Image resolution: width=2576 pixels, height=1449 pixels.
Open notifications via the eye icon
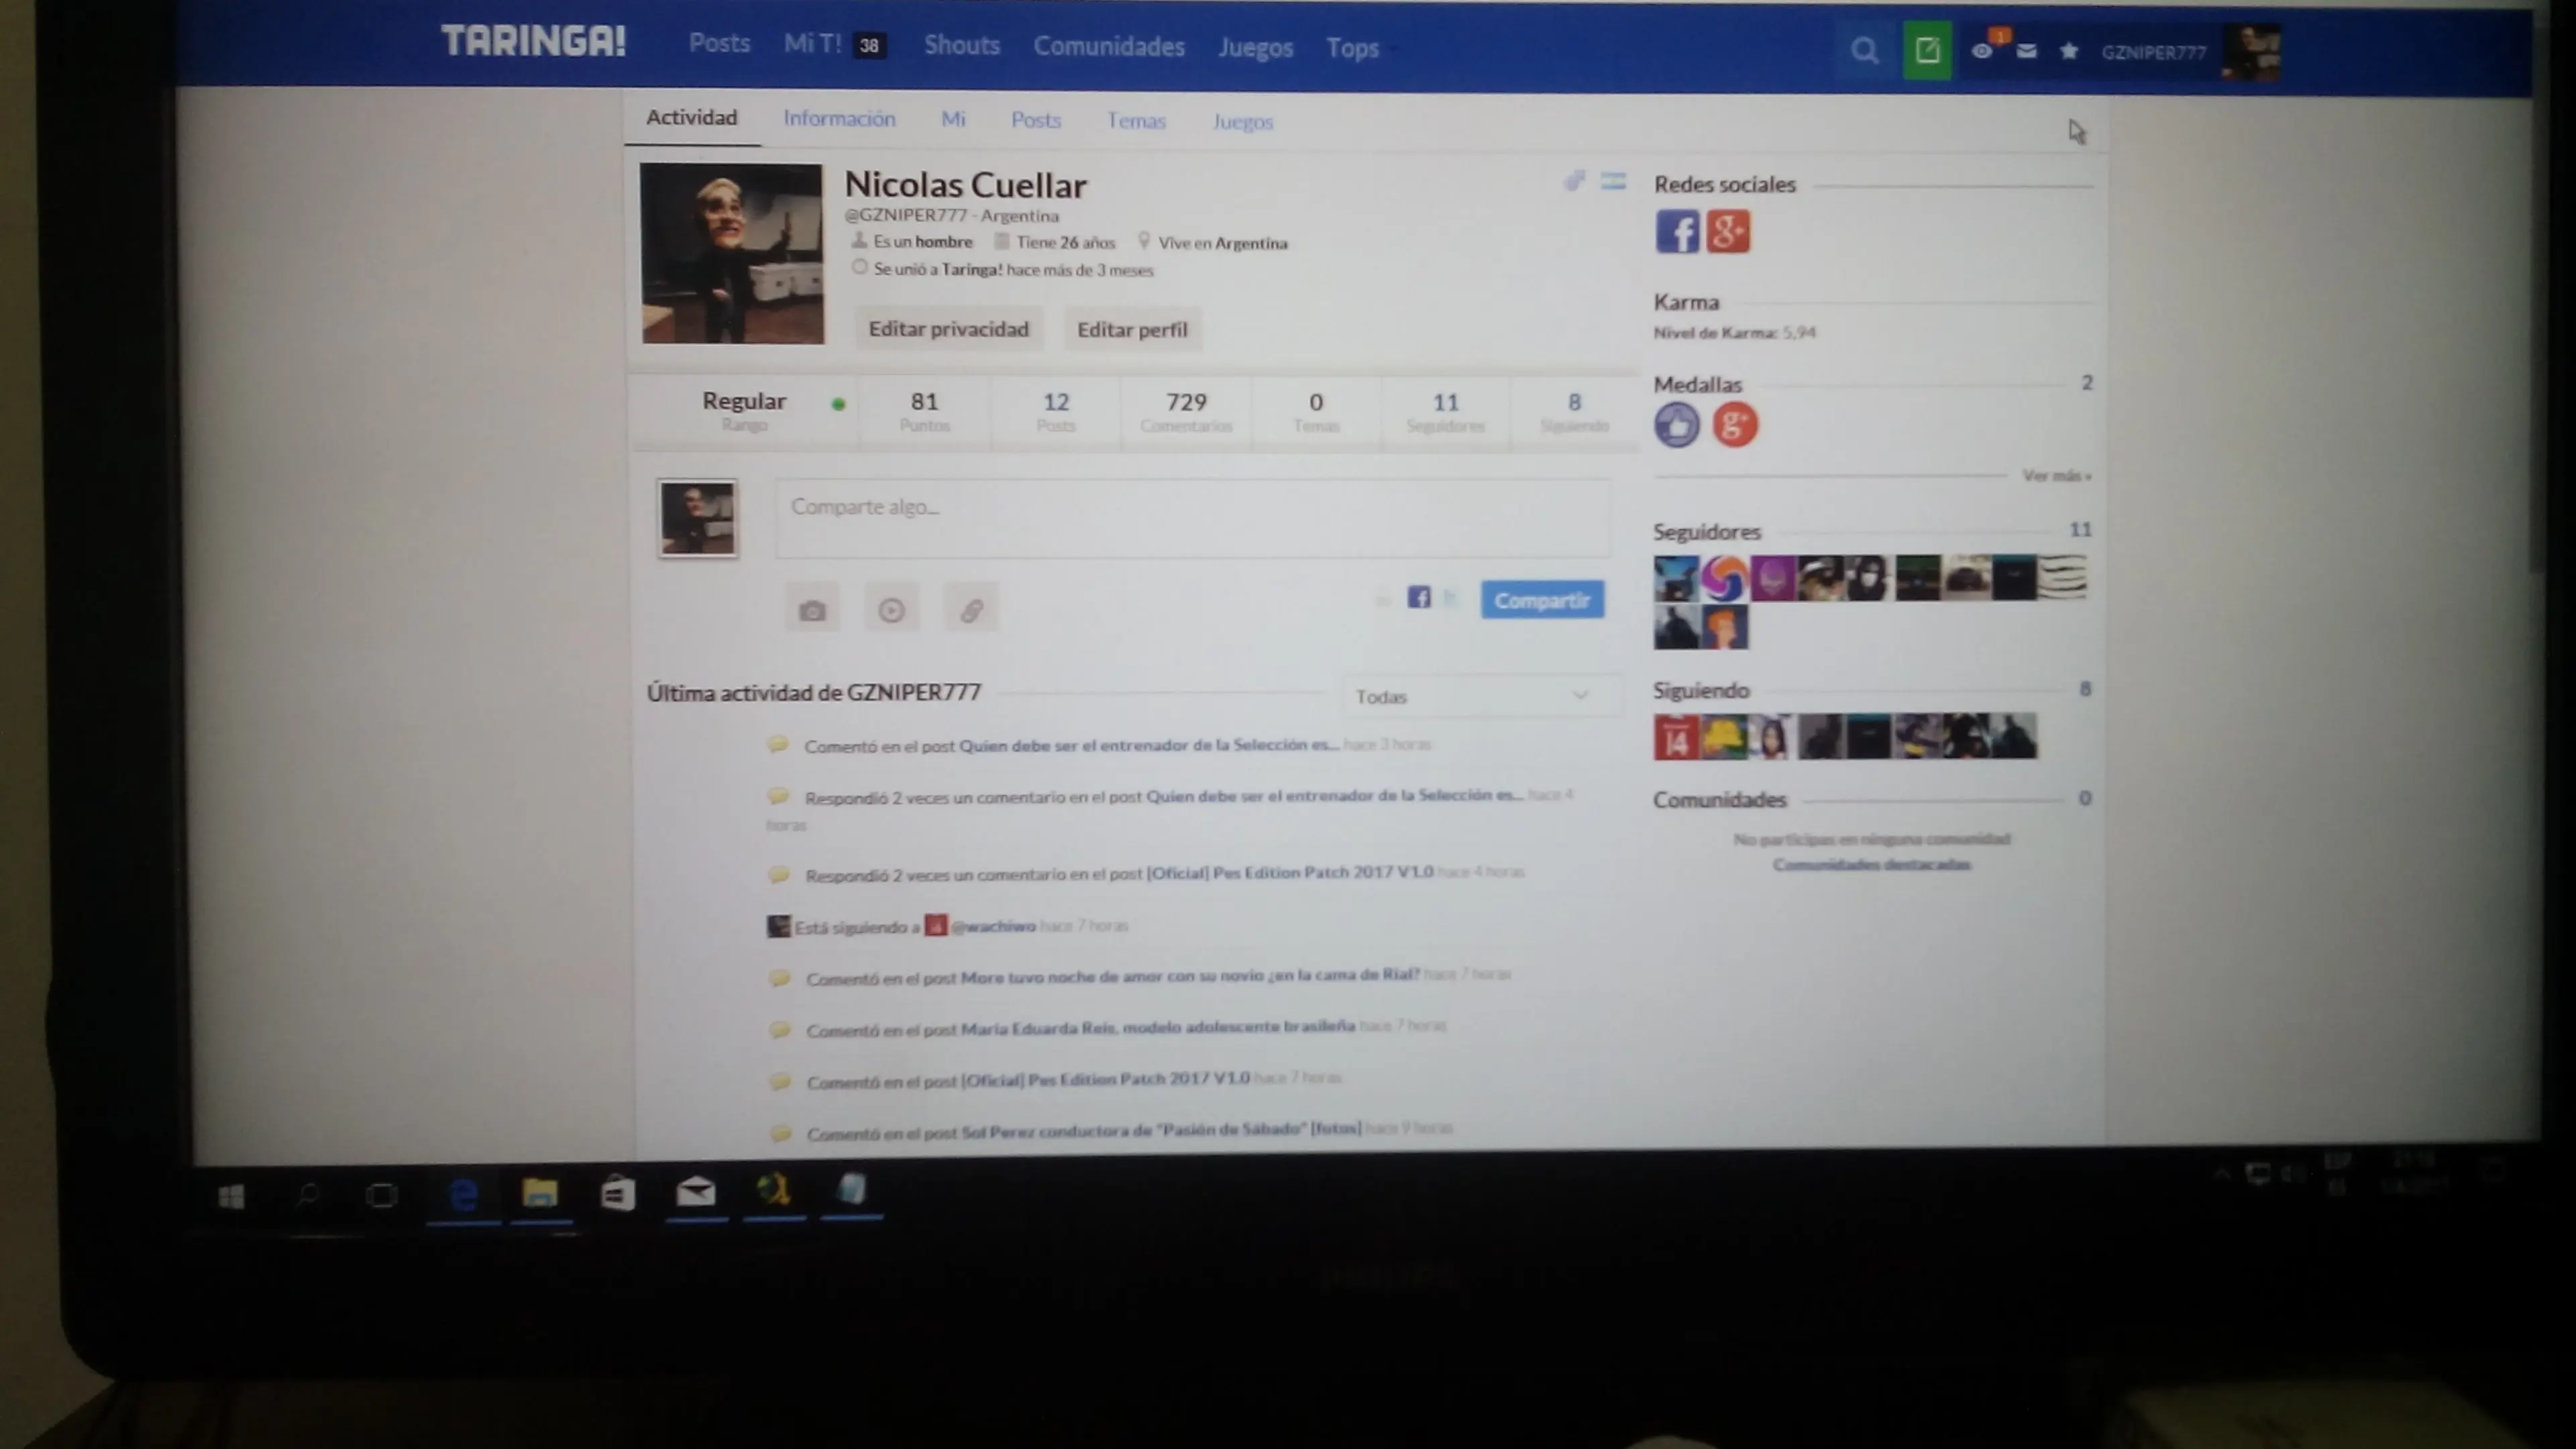[x=1981, y=51]
